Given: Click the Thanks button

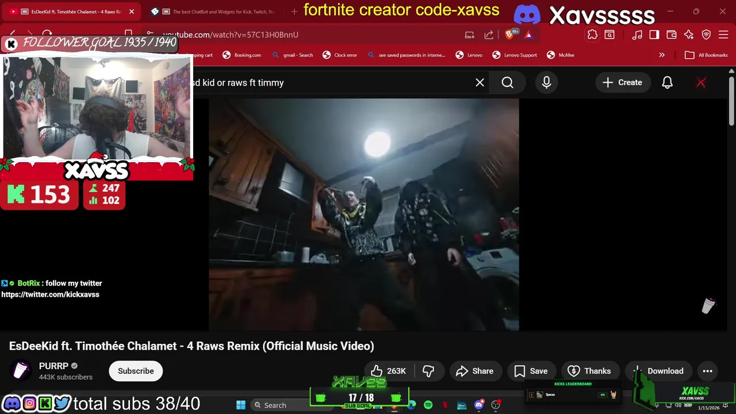Looking at the screenshot, I should tap(589, 371).
